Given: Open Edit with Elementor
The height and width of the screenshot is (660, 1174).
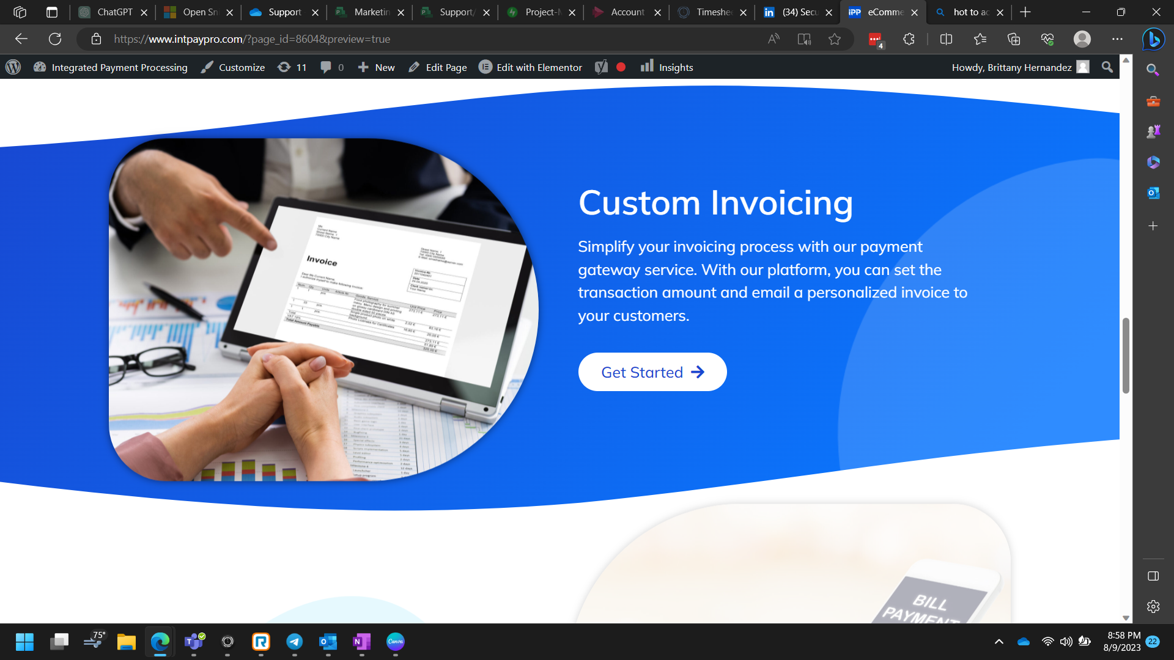Looking at the screenshot, I should point(539,67).
